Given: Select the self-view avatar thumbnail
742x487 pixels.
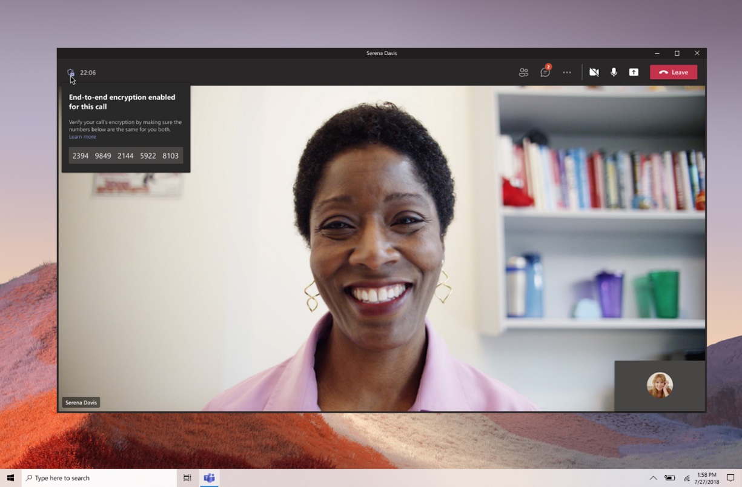Looking at the screenshot, I should 660,385.
